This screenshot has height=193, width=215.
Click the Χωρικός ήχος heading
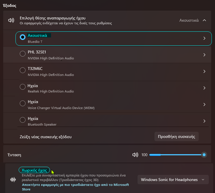click(x=34, y=170)
